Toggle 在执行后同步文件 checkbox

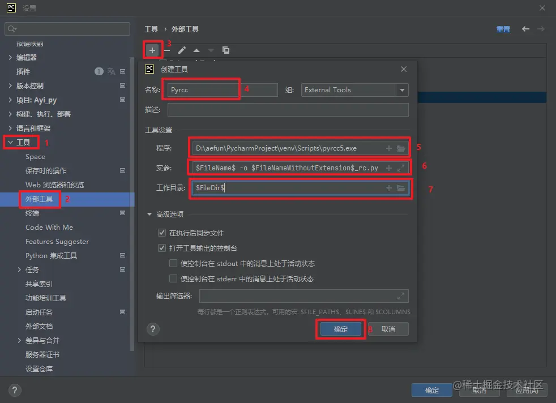click(162, 233)
